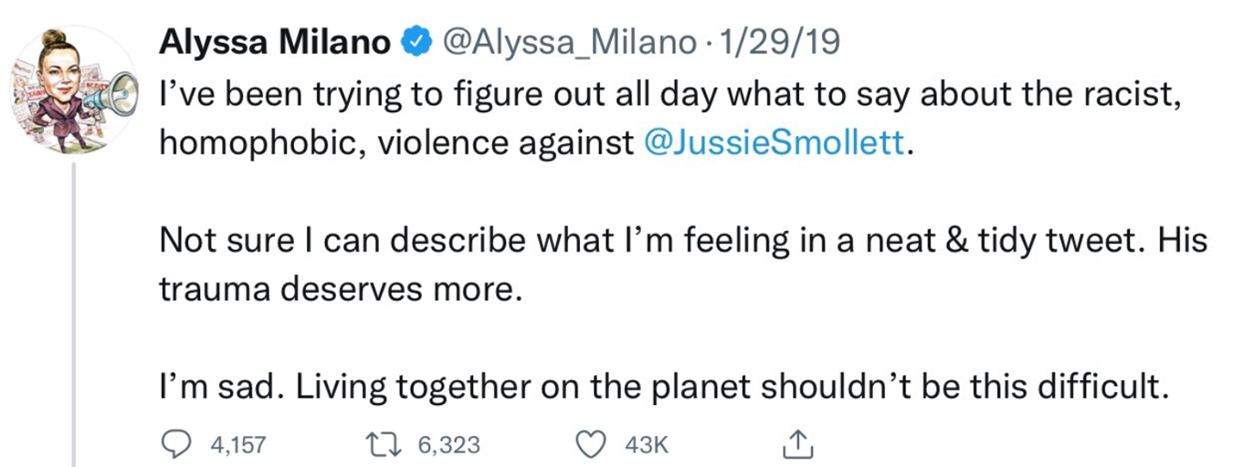Click the 43K likes count

[648, 445]
